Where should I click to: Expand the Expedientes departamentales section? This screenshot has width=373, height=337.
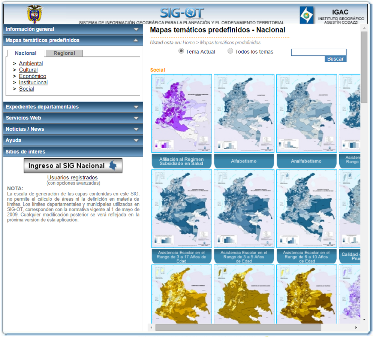click(x=73, y=107)
